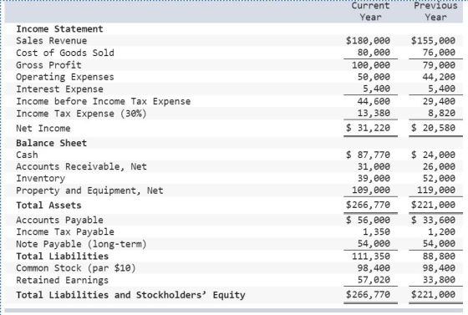Click previous year Net Income $20,580
This screenshot has height=315, width=468.
pos(433,128)
